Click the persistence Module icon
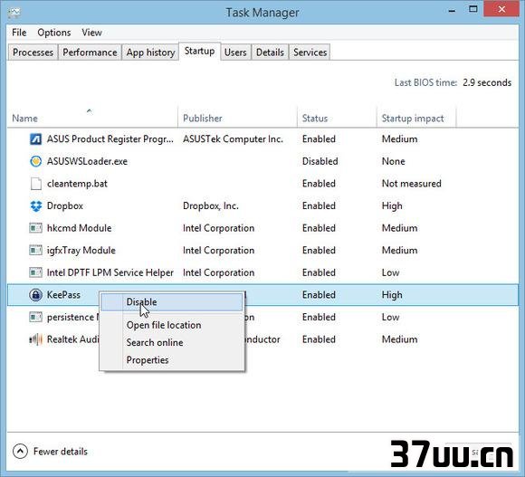The height and width of the screenshot is (477, 525). (36, 317)
